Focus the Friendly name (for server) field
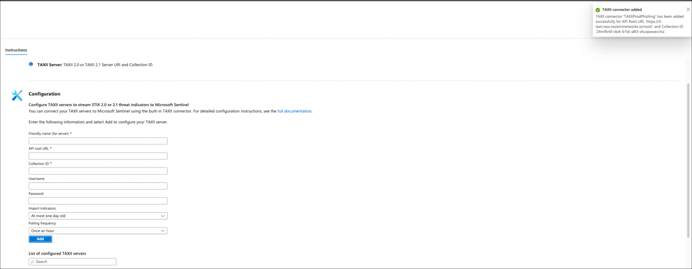692x269 pixels. coord(98,141)
